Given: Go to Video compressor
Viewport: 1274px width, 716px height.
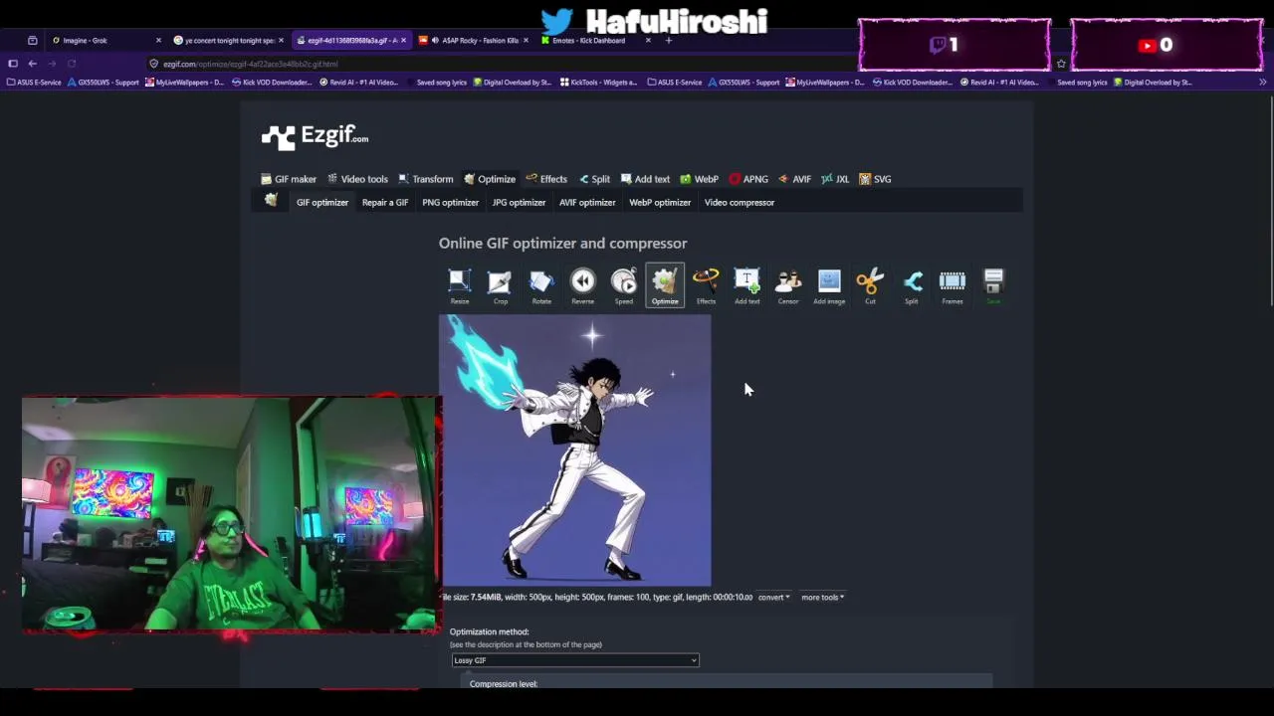Looking at the screenshot, I should [x=740, y=202].
